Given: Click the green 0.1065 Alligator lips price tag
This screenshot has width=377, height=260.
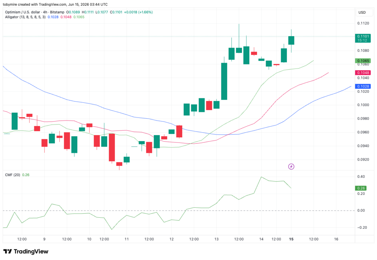Looking at the screenshot, I should [363, 61].
